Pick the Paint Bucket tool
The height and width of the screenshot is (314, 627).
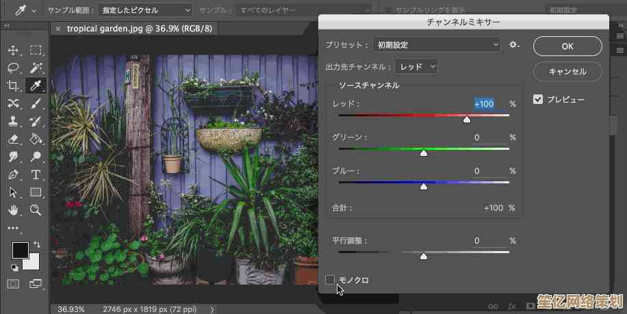(36, 139)
